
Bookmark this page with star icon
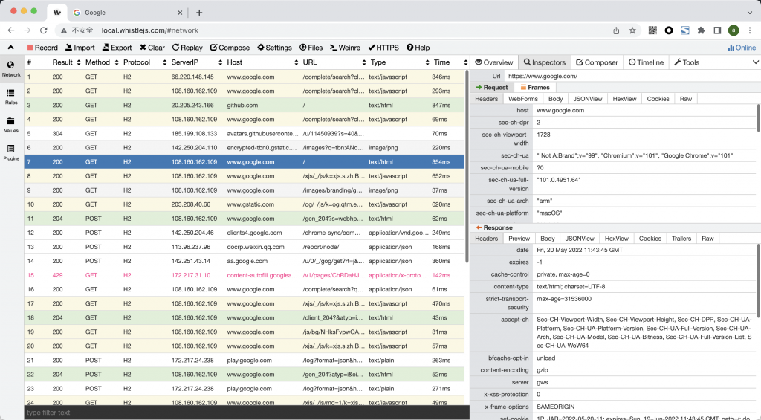pos(632,30)
